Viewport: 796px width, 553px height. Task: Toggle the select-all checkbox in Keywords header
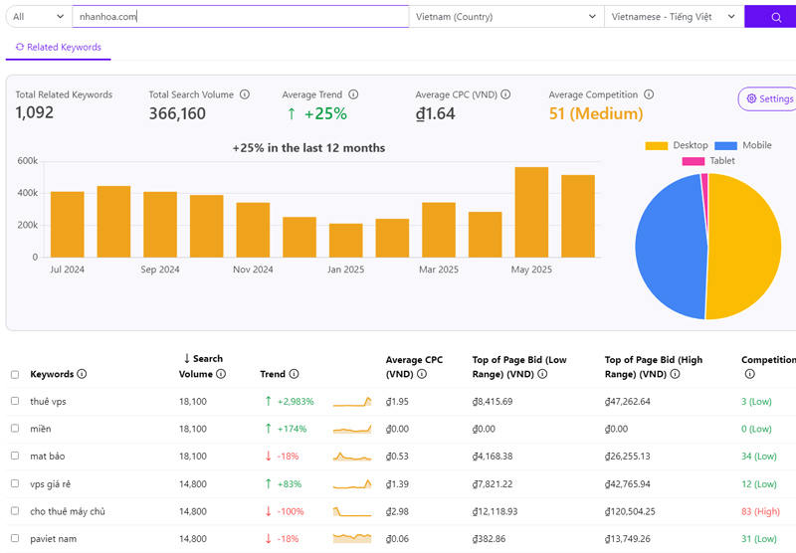coord(15,374)
